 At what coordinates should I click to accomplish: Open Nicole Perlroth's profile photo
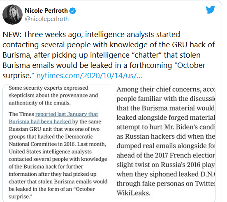click(x=12, y=14)
